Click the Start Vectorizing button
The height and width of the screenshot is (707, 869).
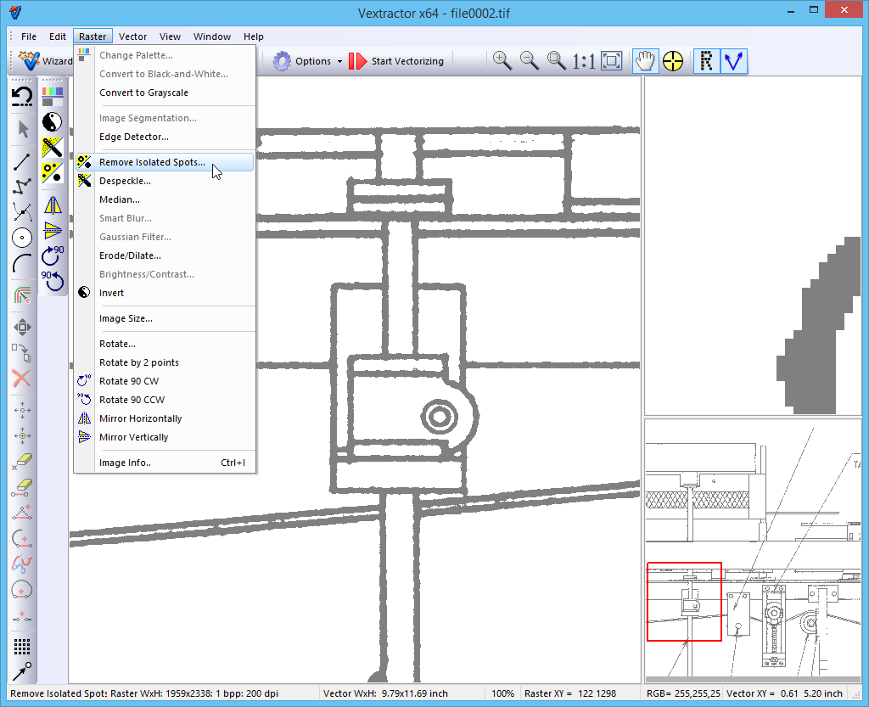coord(396,61)
